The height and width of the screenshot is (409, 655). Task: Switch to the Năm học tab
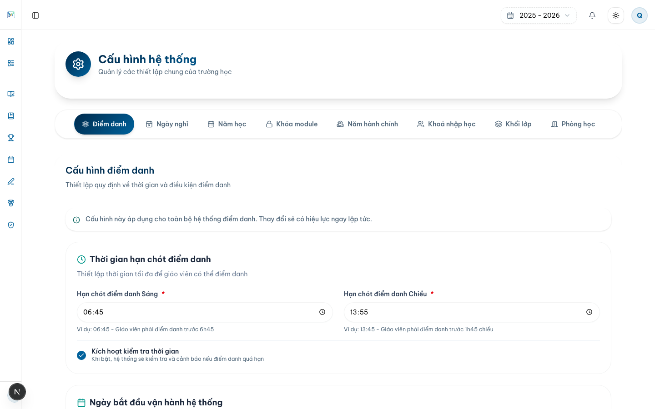227,124
